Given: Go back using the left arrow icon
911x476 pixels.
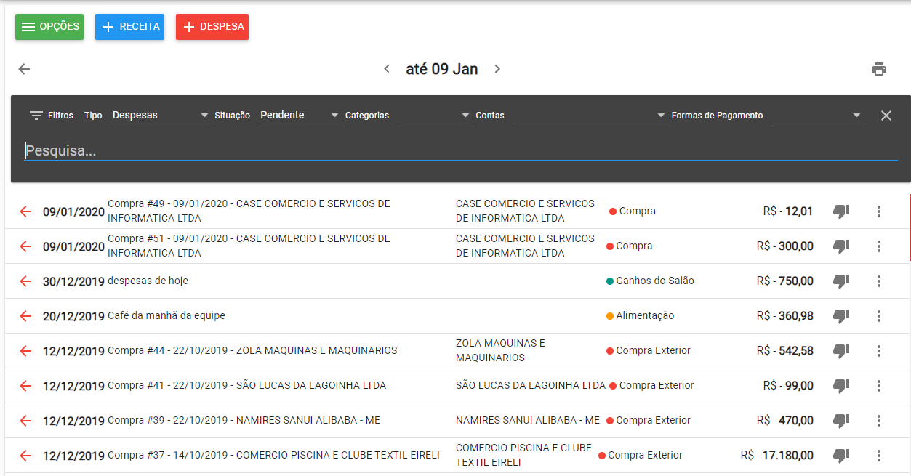Looking at the screenshot, I should pyautogui.click(x=24, y=69).
